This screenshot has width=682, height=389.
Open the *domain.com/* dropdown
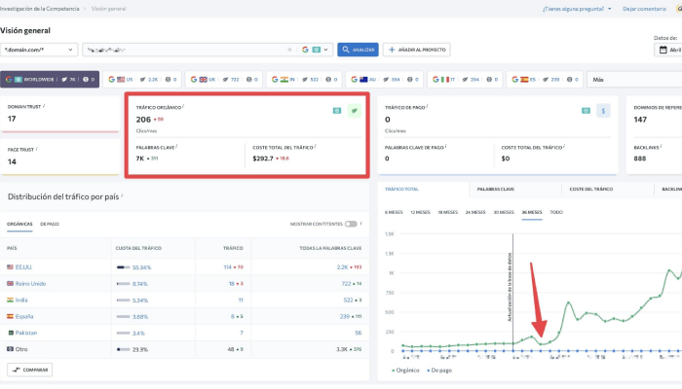[39, 50]
